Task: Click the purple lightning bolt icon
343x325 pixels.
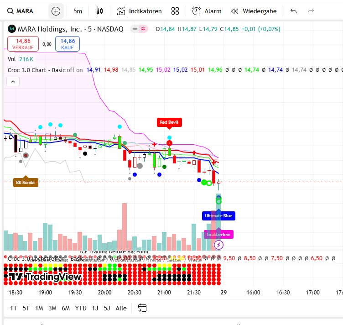Action: (219, 245)
